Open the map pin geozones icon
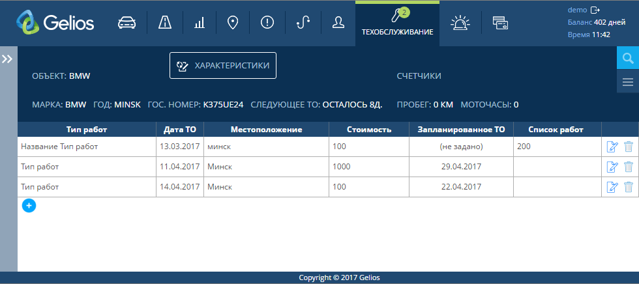The image size is (639, 284). pos(233,23)
